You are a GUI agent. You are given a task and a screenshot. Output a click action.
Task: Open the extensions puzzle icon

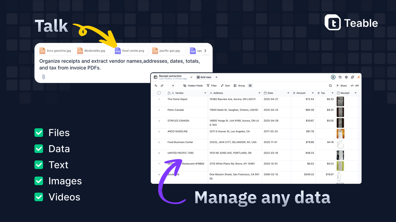tap(352, 77)
